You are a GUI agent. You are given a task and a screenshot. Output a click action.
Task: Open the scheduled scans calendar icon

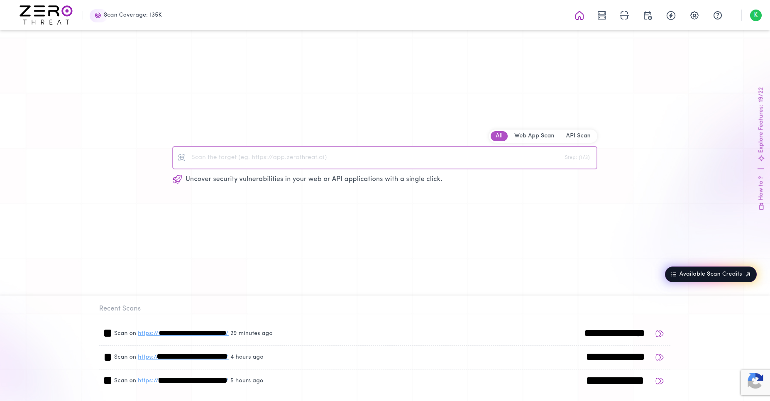click(648, 15)
